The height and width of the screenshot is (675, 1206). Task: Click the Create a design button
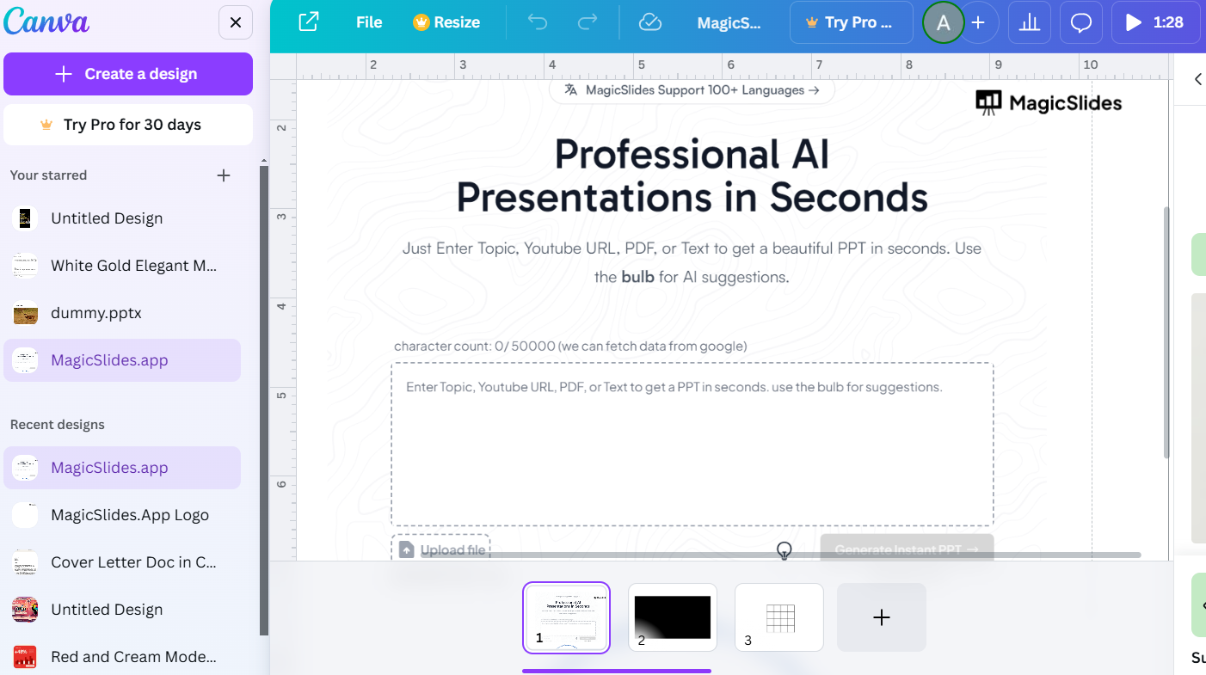tap(128, 74)
